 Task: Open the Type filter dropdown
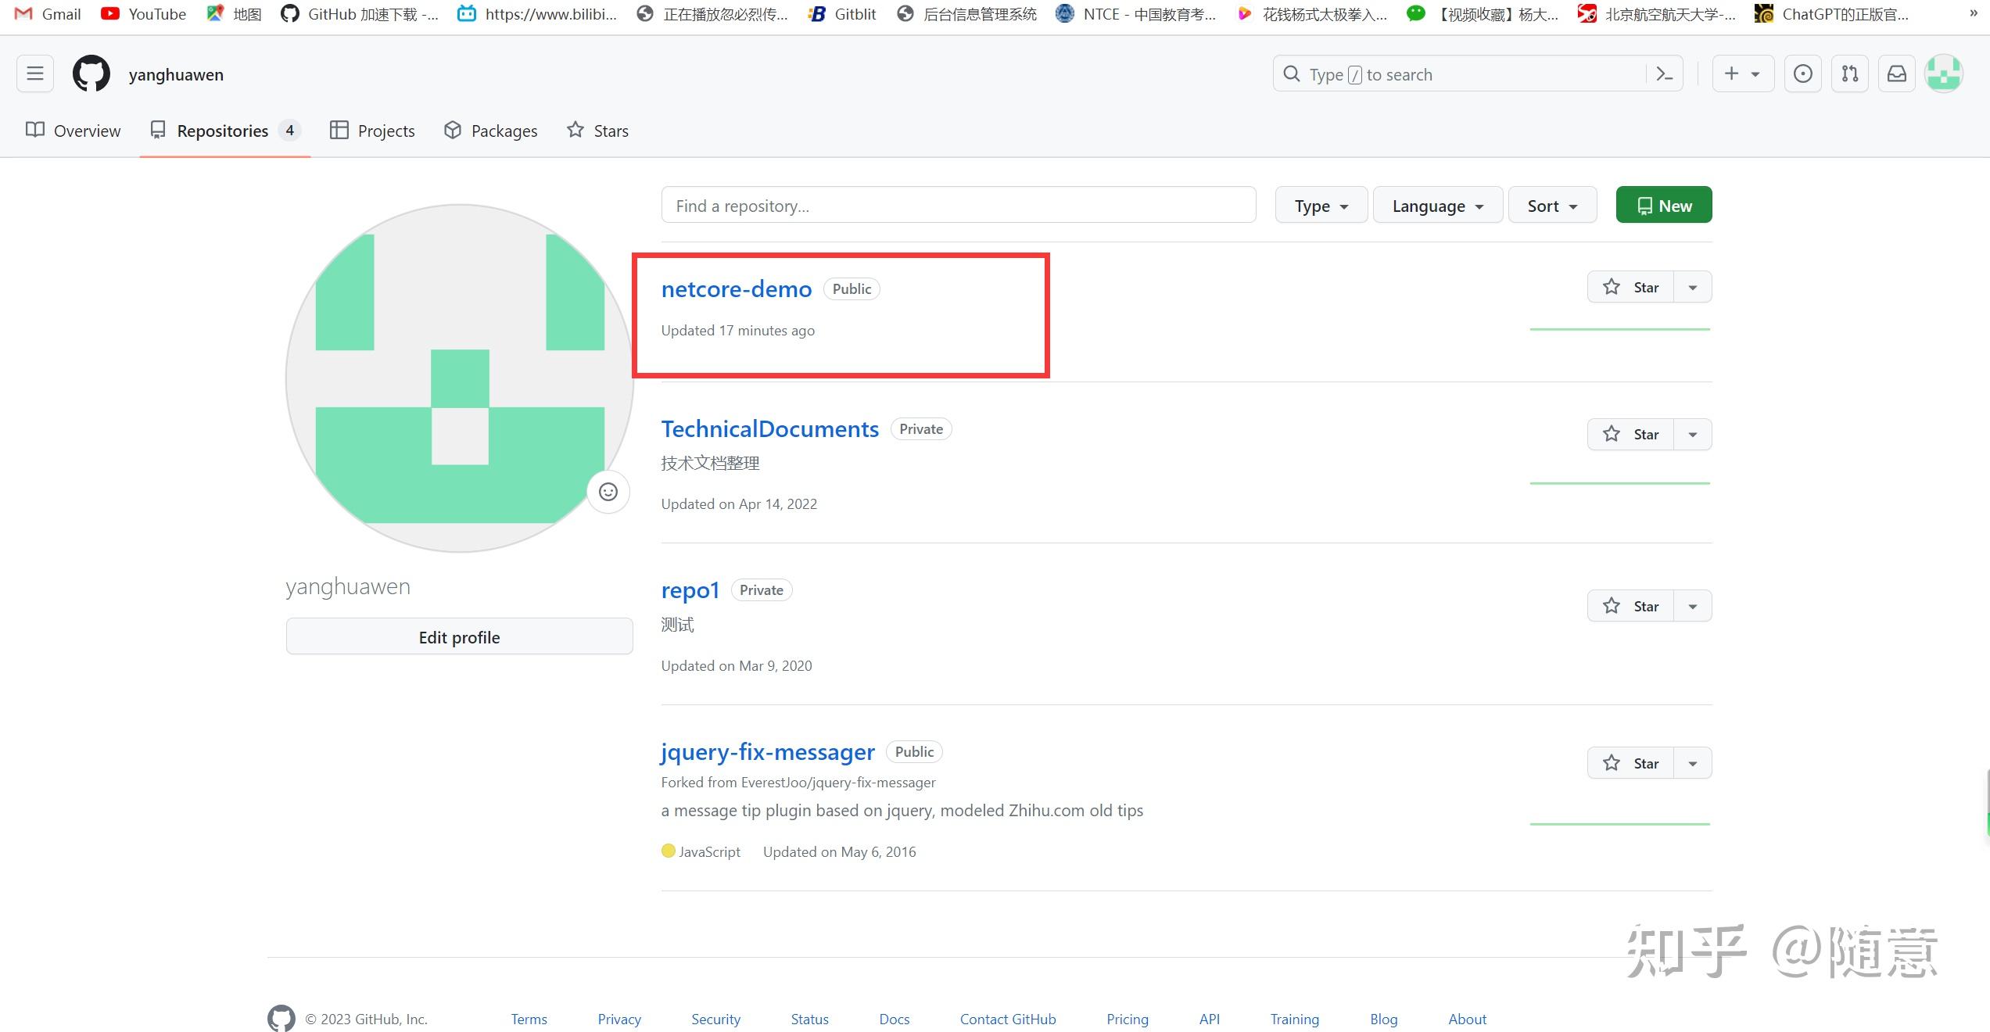click(x=1321, y=205)
